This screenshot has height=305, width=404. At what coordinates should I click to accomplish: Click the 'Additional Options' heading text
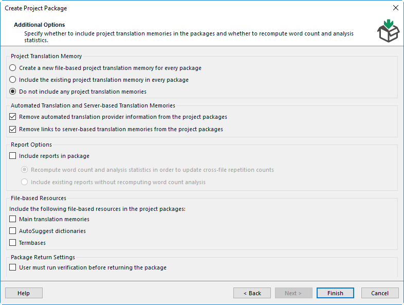(40, 25)
